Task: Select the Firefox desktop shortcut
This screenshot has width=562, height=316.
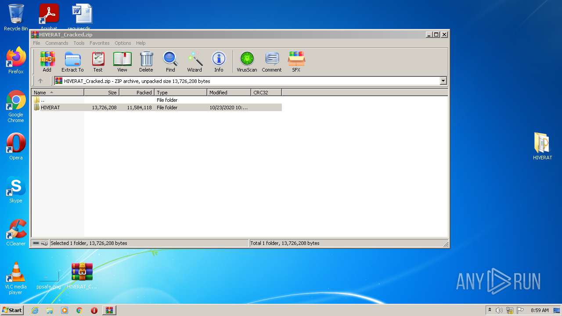Action: 16,61
